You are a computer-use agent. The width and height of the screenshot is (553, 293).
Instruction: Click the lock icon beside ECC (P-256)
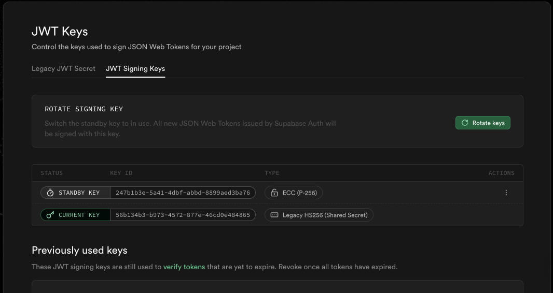pos(274,193)
